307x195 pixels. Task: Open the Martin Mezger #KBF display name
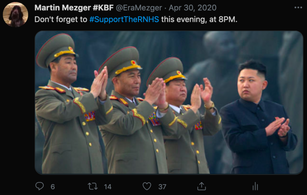[x=74, y=8]
